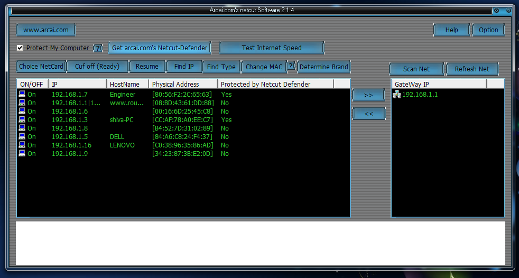Screen dimensions: 519x278
Task: Click MAC address [00:16:6D:25:45:C8]
Action: [182, 111]
